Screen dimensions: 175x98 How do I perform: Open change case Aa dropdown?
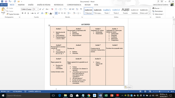tap(47, 9)
